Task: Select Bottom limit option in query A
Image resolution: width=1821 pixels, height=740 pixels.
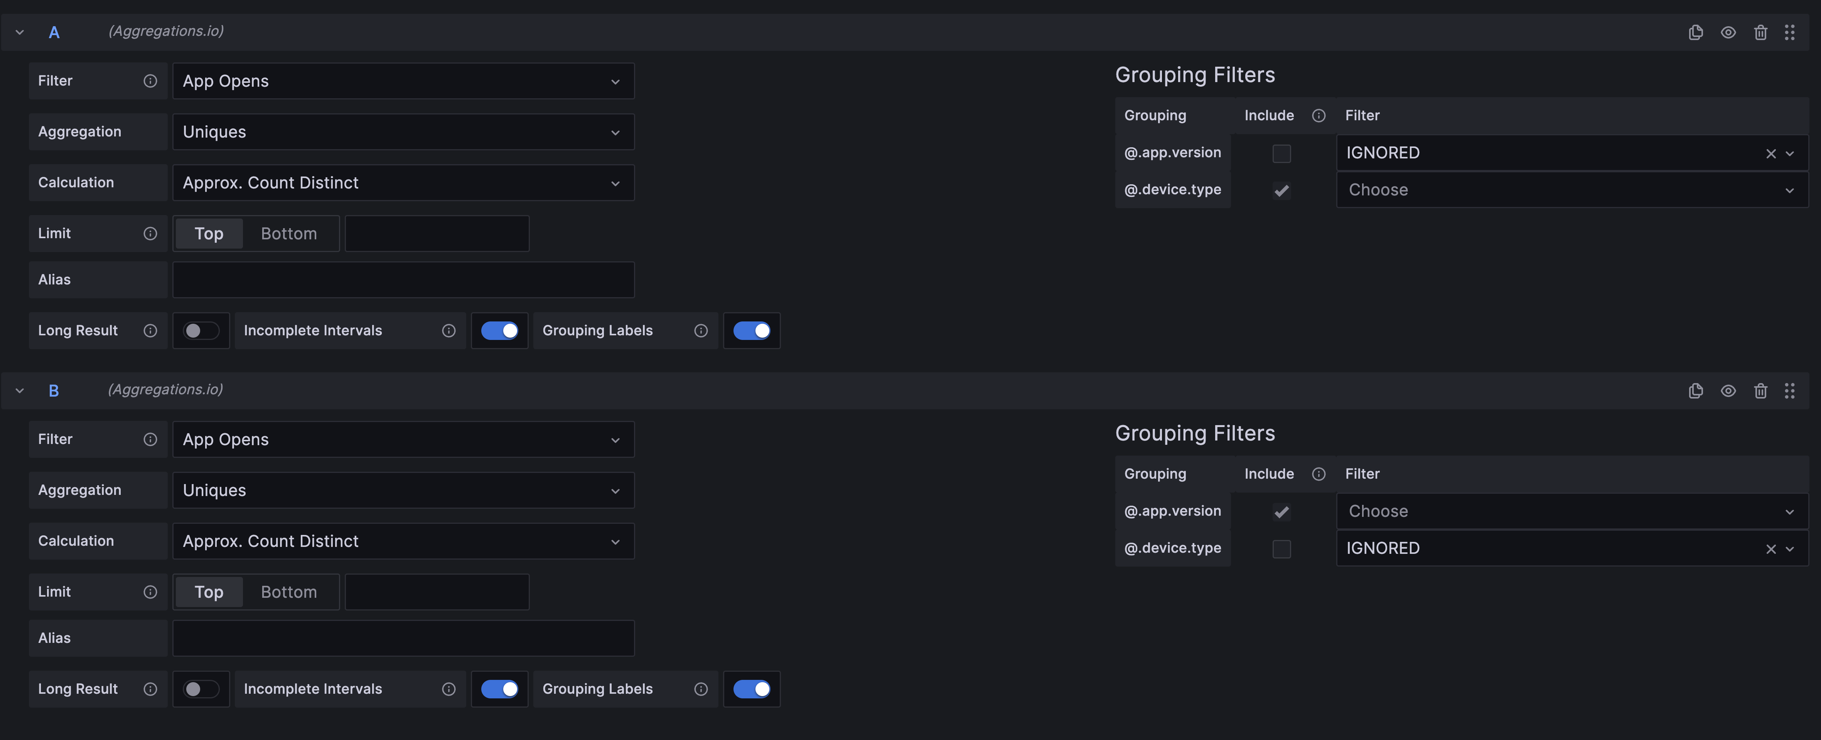Action: click(x=288, y=234)
